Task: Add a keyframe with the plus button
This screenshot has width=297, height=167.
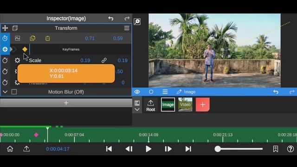Action: 5,49
